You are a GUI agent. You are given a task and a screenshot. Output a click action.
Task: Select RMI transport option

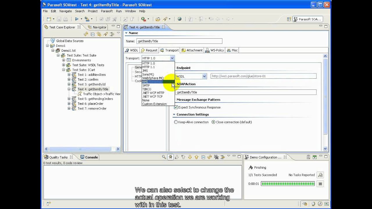tap(158, 82)
